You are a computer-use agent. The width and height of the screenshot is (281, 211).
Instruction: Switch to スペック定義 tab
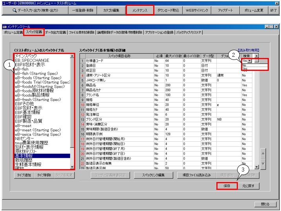tap(34, 32)
